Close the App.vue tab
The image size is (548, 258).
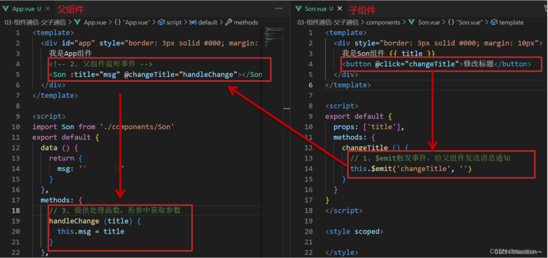[47, 8]
